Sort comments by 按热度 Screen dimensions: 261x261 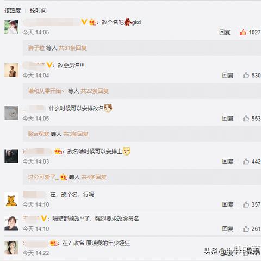[13, 10]
